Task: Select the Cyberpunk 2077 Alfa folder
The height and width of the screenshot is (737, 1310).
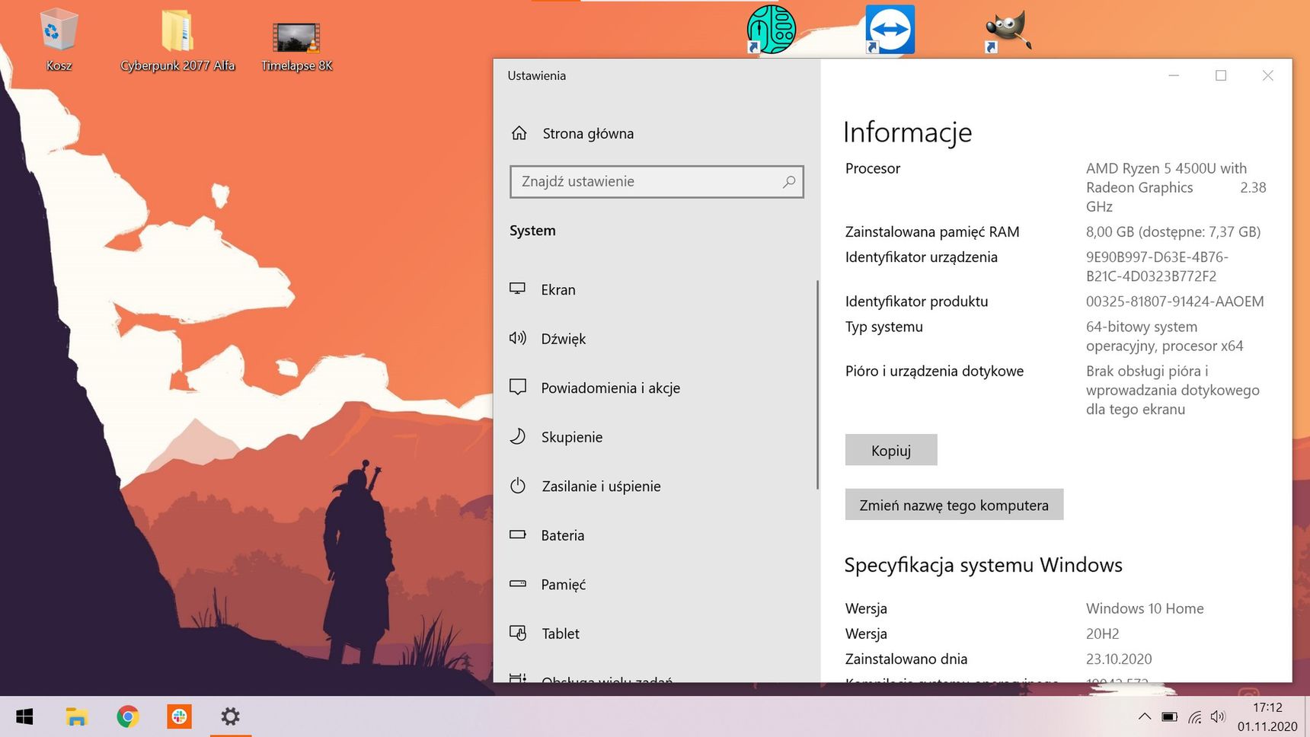Action: tap(177, 40)
